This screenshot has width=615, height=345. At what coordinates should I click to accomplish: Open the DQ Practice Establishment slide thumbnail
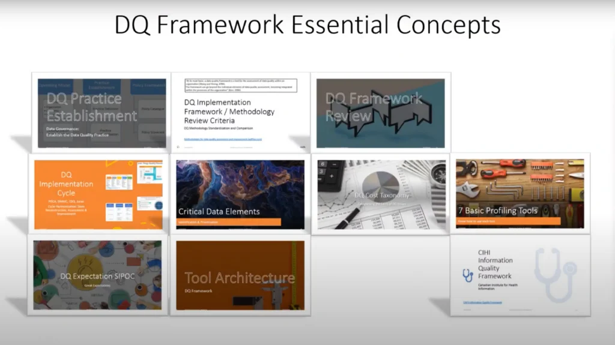(101, 113)
